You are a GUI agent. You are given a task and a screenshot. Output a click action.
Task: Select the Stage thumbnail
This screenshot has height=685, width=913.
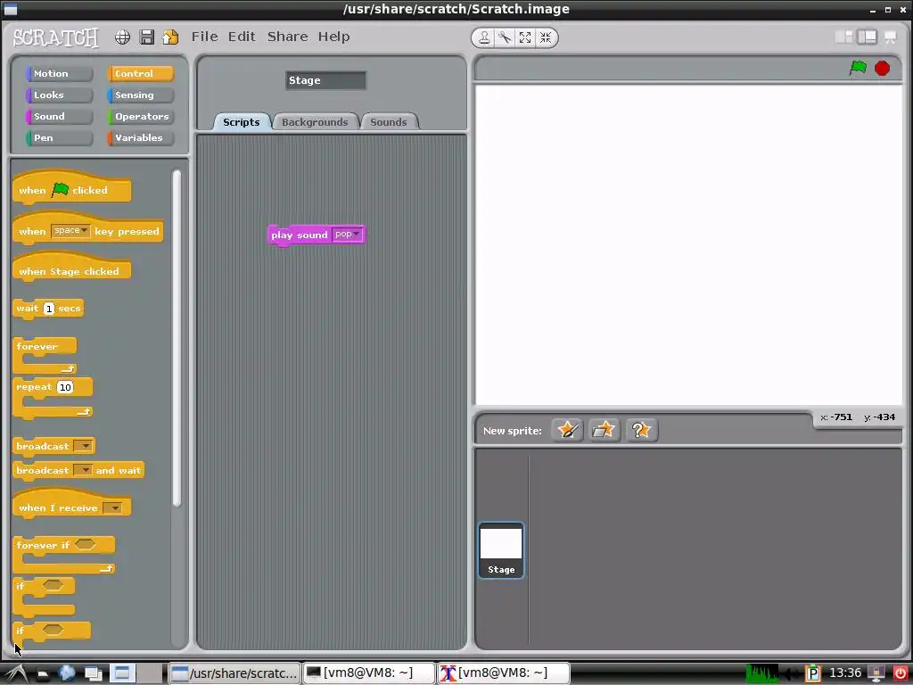click(x=501, y=549)
